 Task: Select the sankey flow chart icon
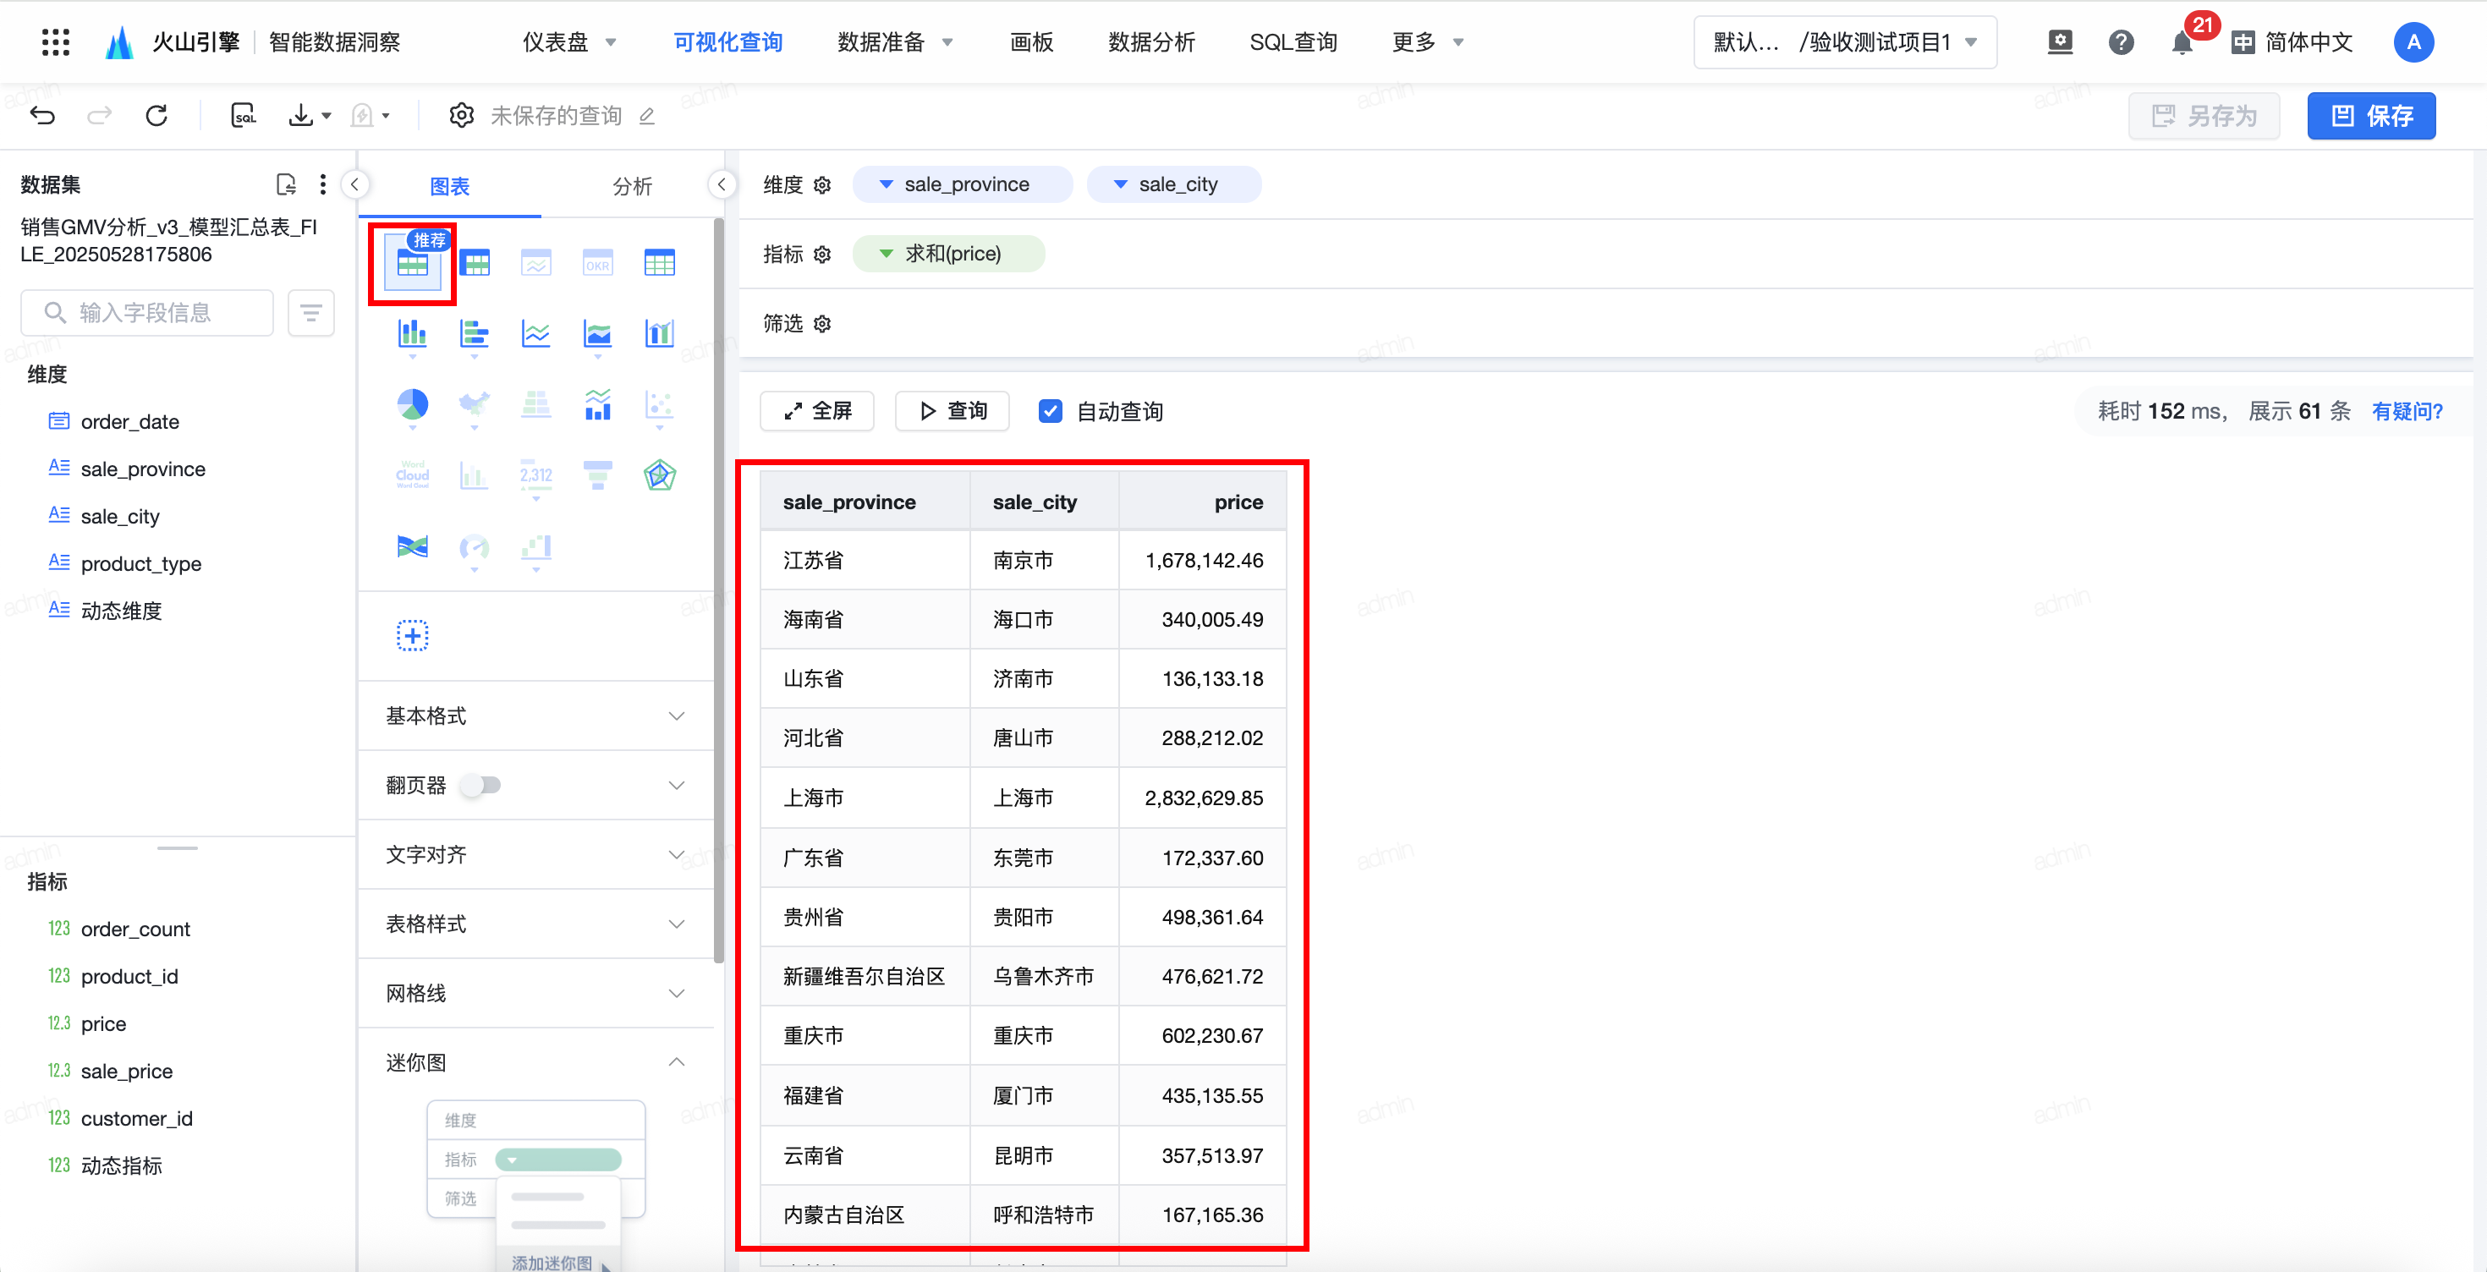pos(412,547)
